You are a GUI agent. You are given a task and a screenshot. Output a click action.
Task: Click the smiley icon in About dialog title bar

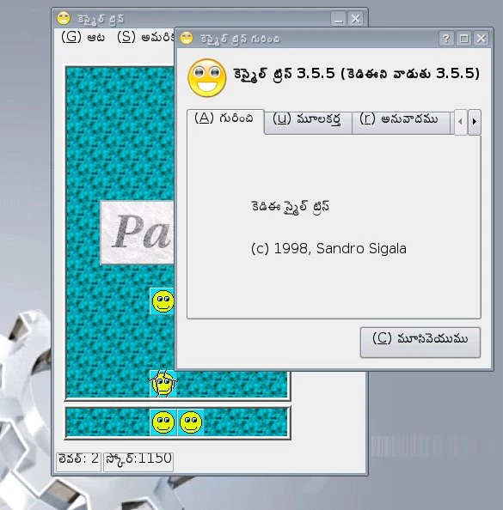(187, 38)
